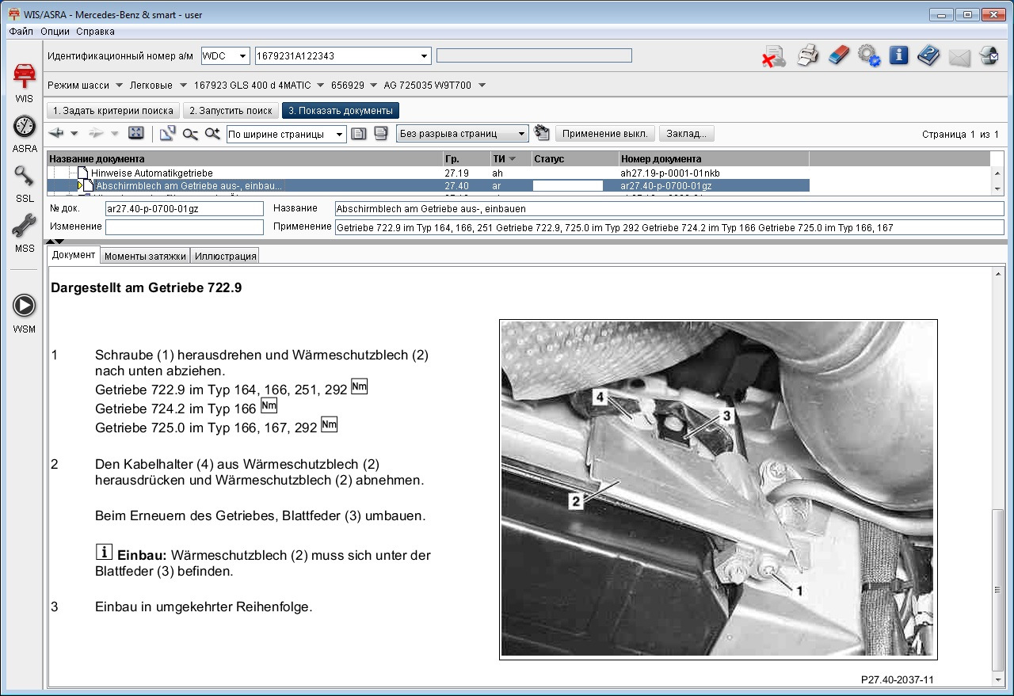The width and height of the screenshot is (1014, 696).
Task: Click the Название text field
Action: coord(669,208)
